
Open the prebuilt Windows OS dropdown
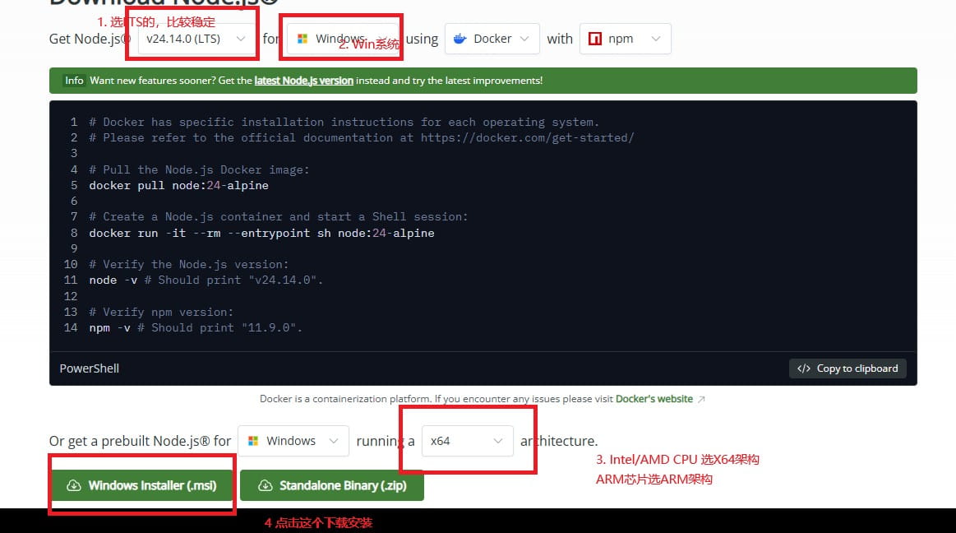(x=293, y=441)
